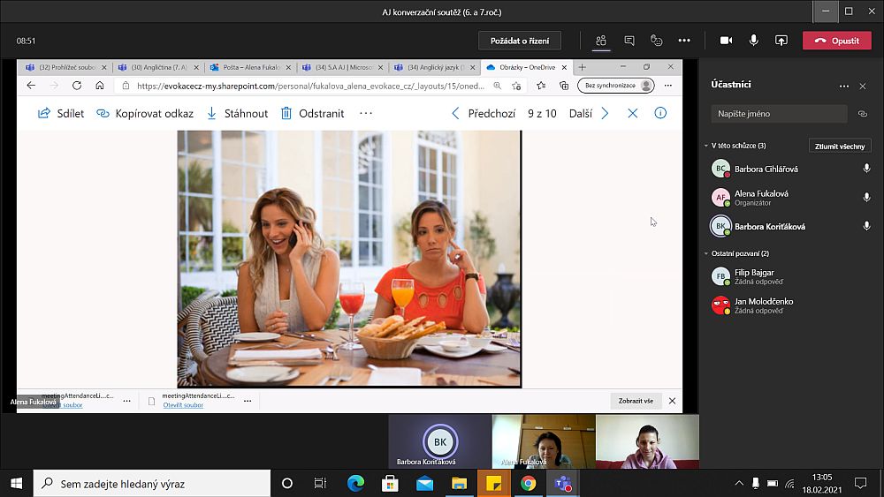884x497 pixels.
Task: Toggle Barbora Cihlářová's microphone icon
Action: (866, 169)
